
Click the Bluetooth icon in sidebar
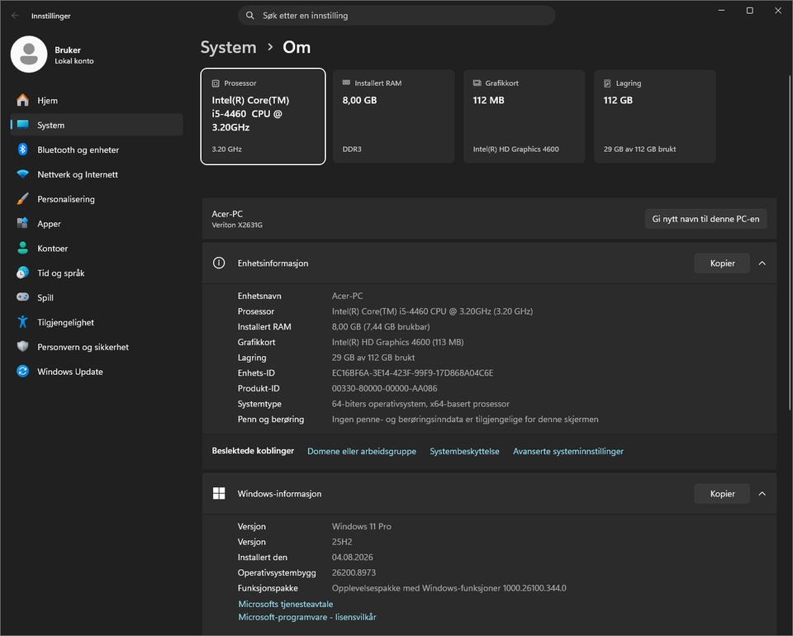pyautogui.click(x=22, y=150)
